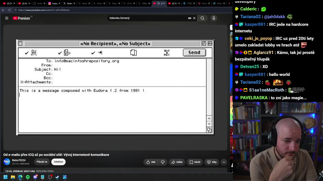323x181 pixels.
Task: Click chat username S1aa1neMacRoth
Action: point(266,90)
